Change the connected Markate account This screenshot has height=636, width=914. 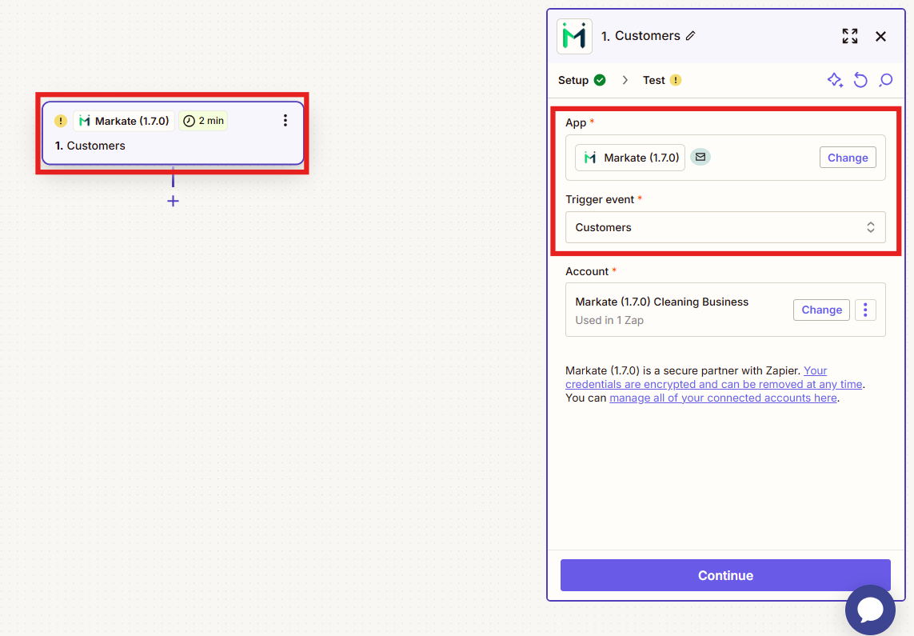tap(821, 310)
